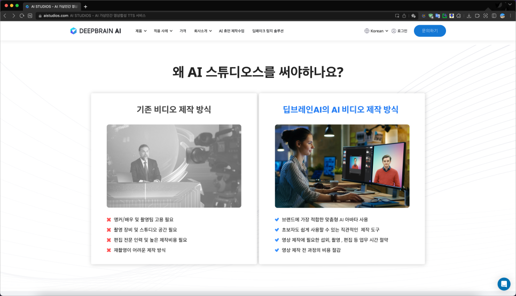Click the browser forward arrow
The height and width of the screenshot is (296, 516).
click(x=13, y=15)
